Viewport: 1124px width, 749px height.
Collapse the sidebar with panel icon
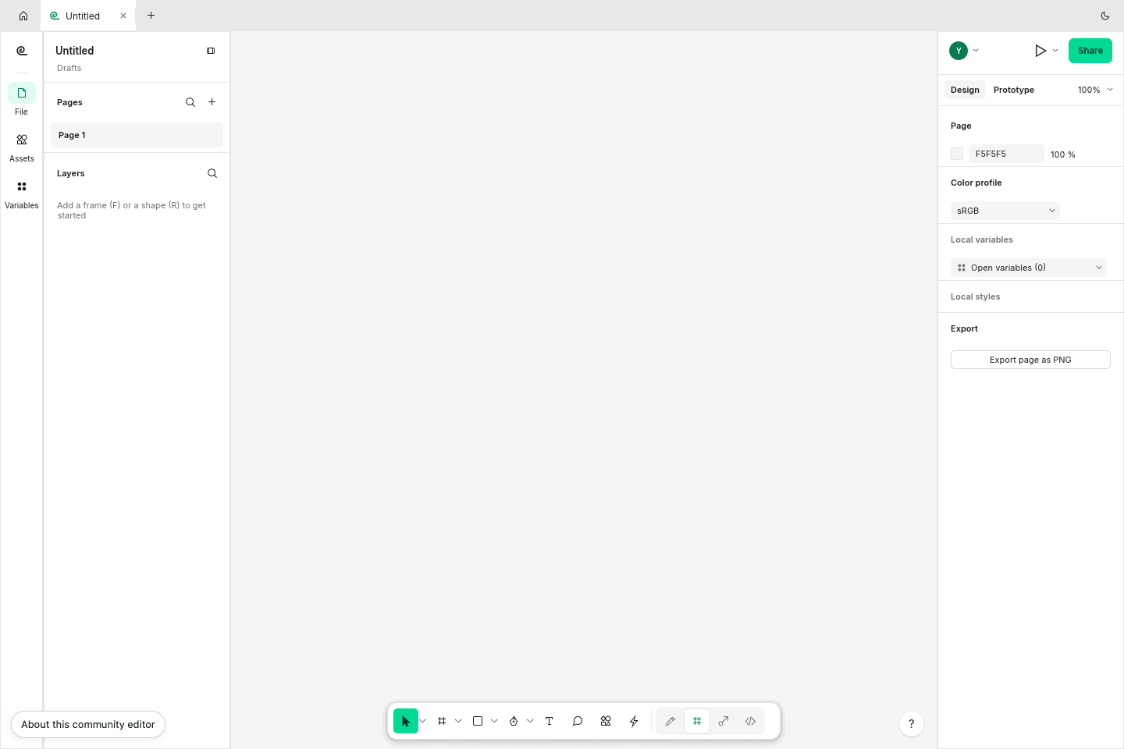tap(211, 51)
